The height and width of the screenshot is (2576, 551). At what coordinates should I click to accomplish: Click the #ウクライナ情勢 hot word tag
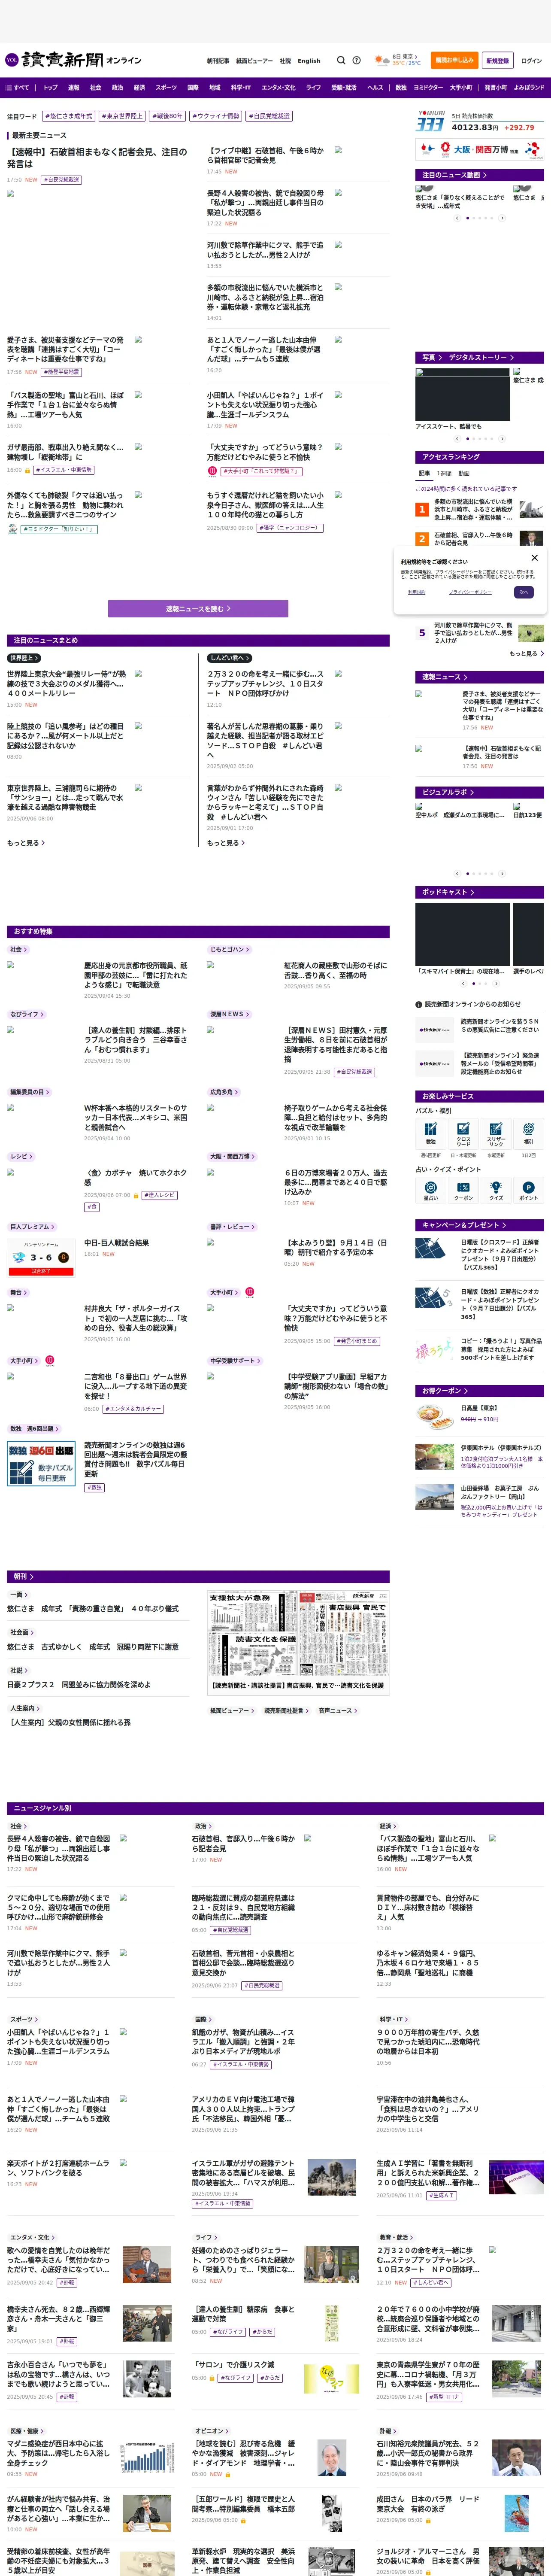coord(215,116)
